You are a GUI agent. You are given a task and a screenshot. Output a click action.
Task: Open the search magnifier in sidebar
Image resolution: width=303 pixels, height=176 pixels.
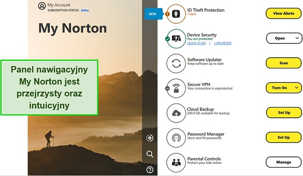point(150,154)
